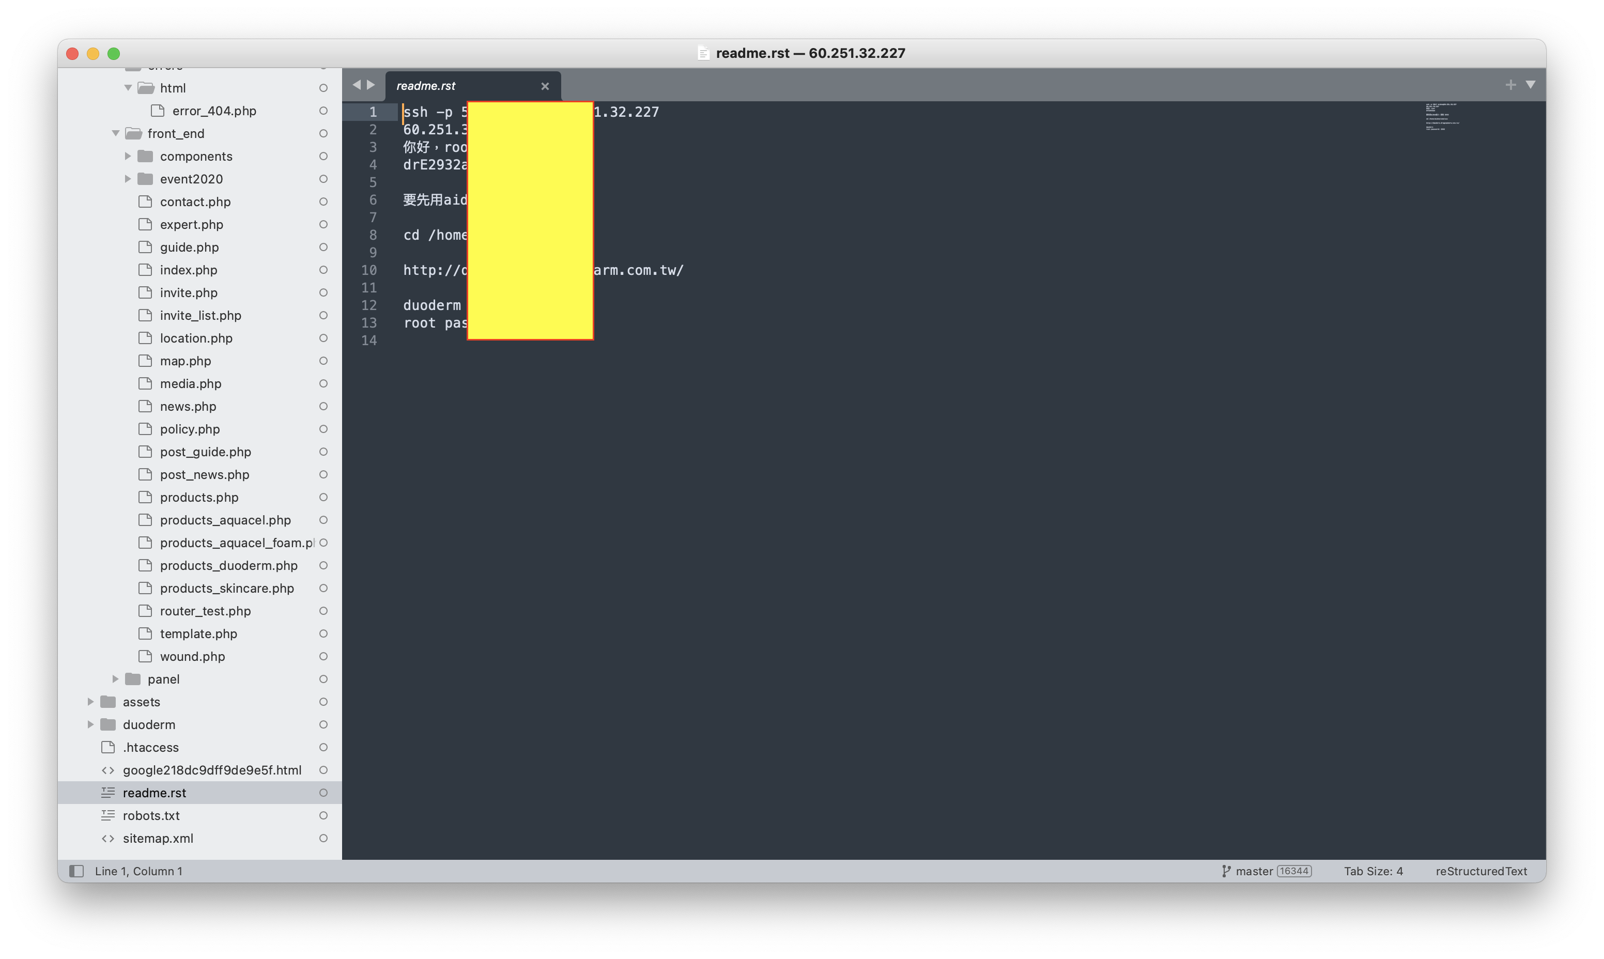Expand the event2020 folder
Screen dimensions: 1604x959
click(x=128, y=178)
